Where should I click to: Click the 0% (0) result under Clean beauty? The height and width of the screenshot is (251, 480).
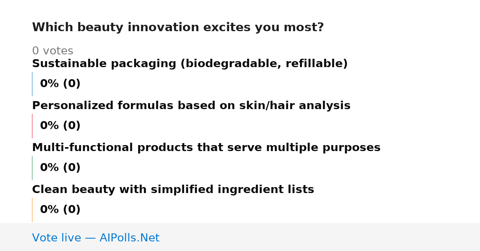pos(60,210)
